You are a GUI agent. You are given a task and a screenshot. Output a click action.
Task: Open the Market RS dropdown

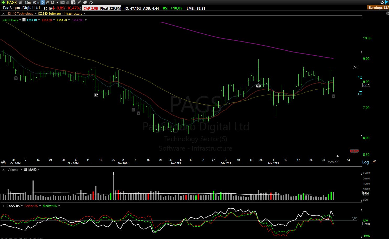click(59, 206)
